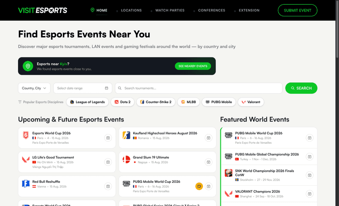Add featured PUBG Mobile World Cup 2026 to calendar
This screenshot has height=206, width=339.
pyautogui.click(x=309, y=137)
